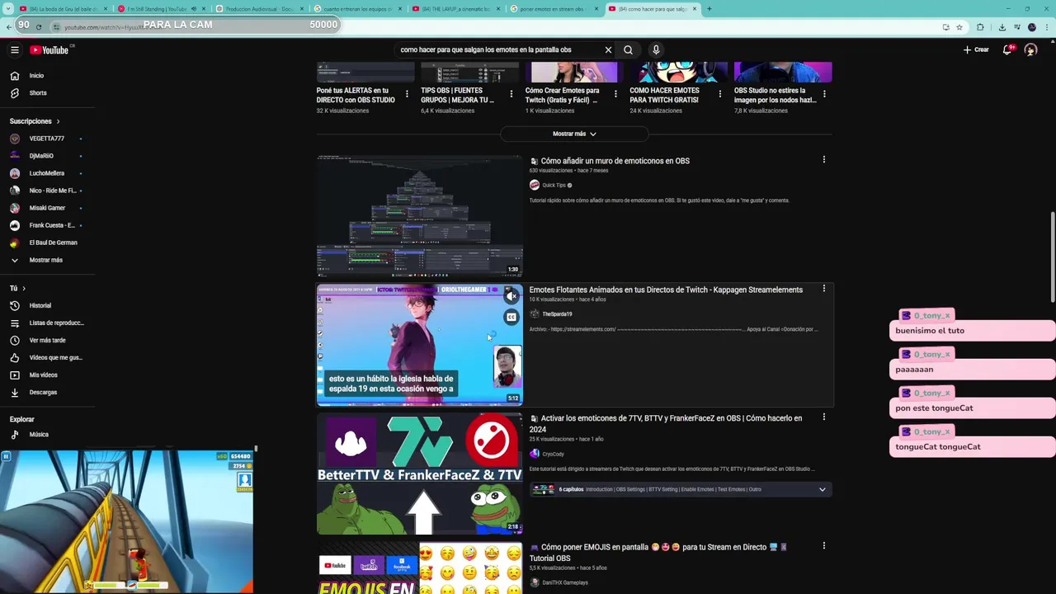Expand Mostrar más in subscriptions list
The width and height of the screenshot is (1056, 594).
45,260
